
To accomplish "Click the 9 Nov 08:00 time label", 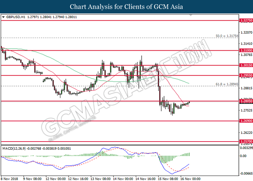I will [x=32, y=179].
